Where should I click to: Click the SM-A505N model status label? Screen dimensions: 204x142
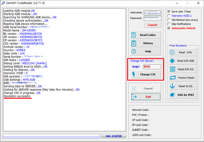(114, 136)
